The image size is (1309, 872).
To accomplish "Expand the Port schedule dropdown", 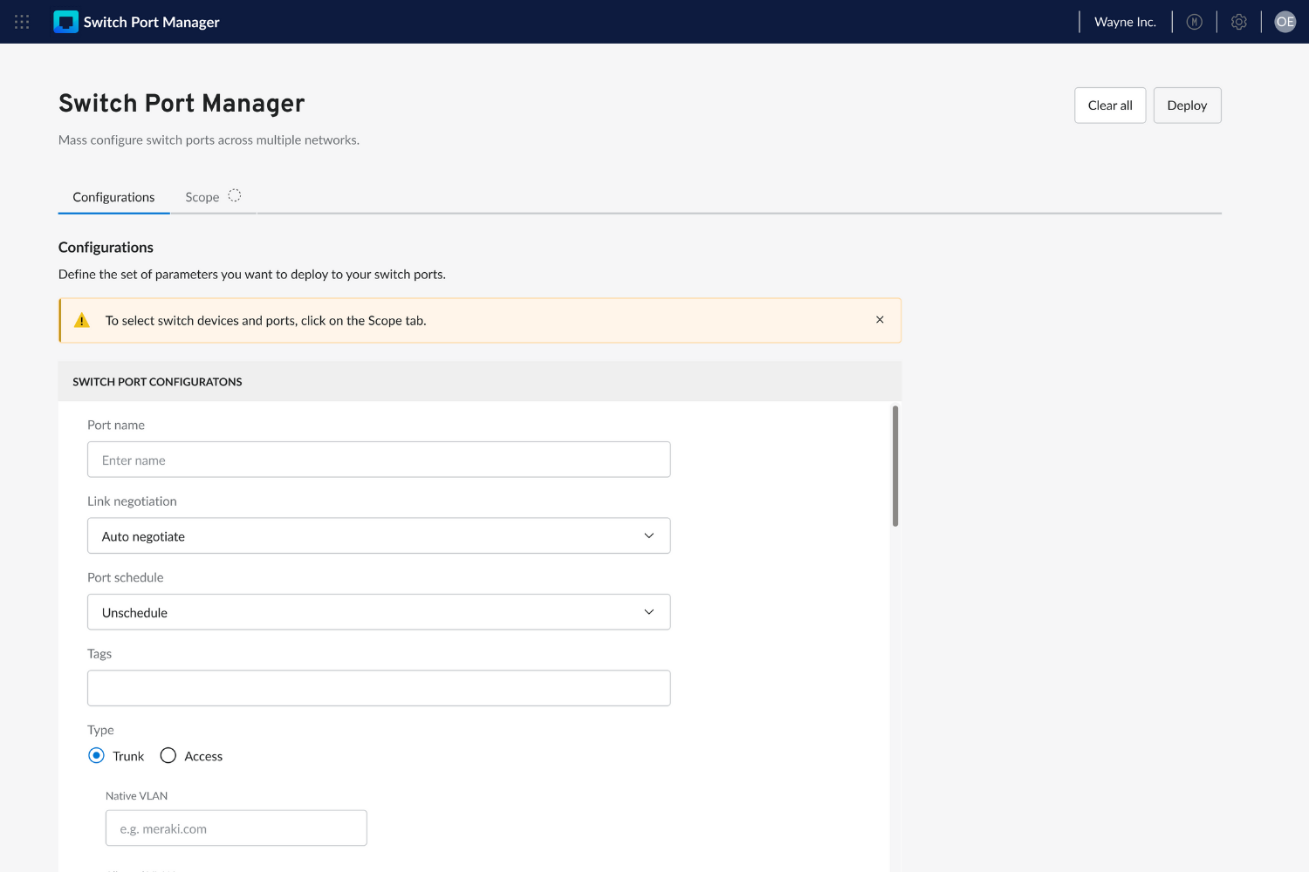I will tap(379, 612).
